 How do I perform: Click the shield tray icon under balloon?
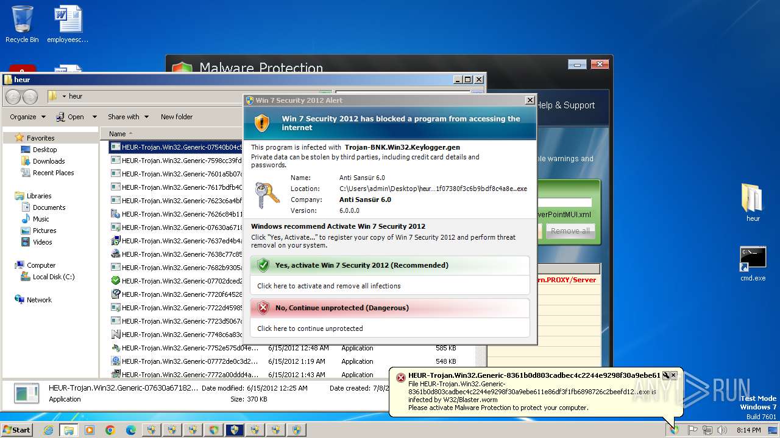tap(675, 430)
